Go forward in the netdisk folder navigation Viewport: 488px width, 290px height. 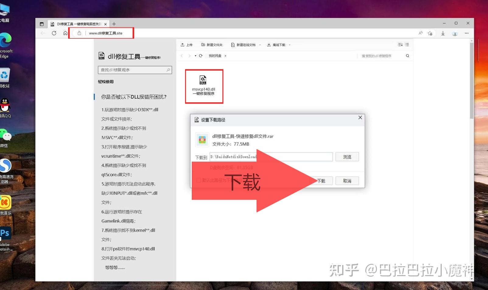point(189,56)
